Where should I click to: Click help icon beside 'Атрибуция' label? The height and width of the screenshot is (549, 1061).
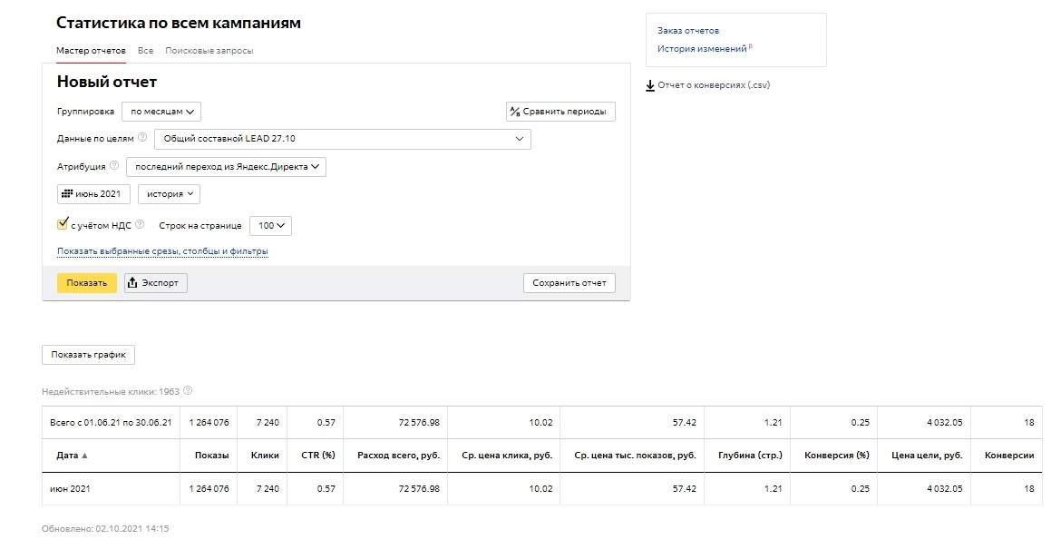(x=114, y=167)
